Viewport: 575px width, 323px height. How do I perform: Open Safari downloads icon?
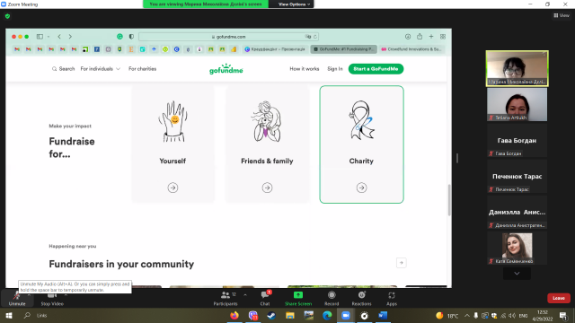coord(408,37)
